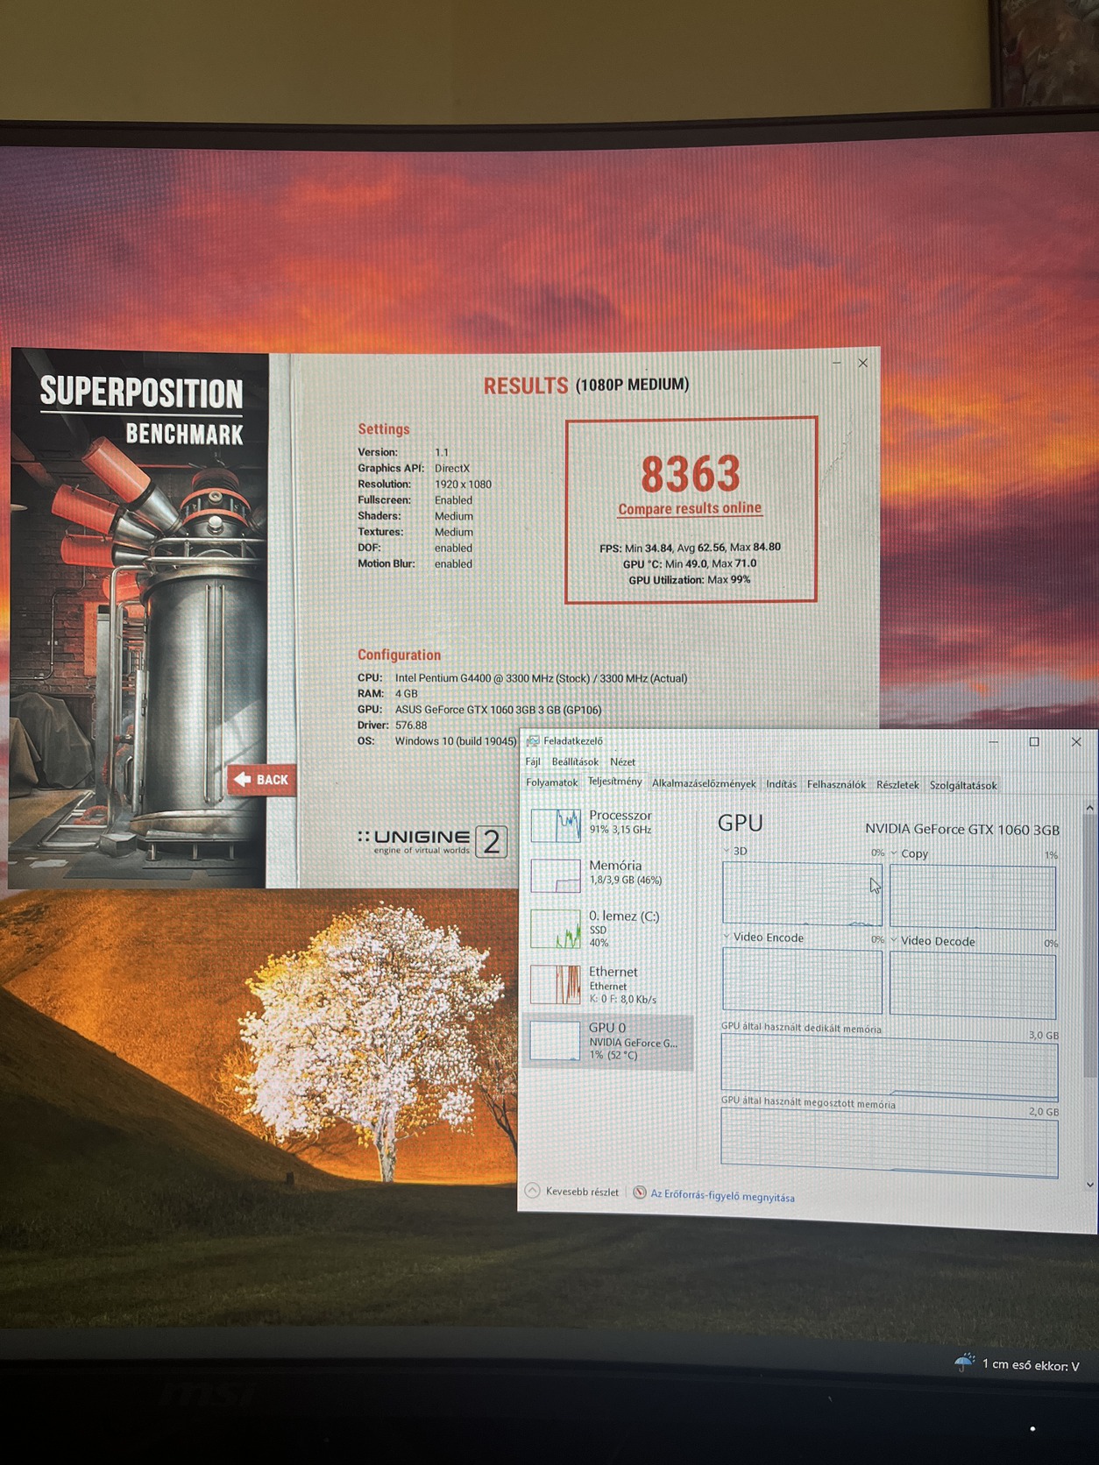
Task: Close the Task Manager window
Action: click(x=1076, y=741)
